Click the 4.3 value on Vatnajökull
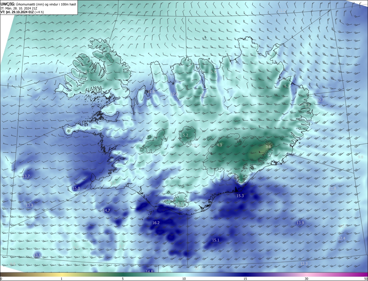368x281 pixels. click(219, 145)
